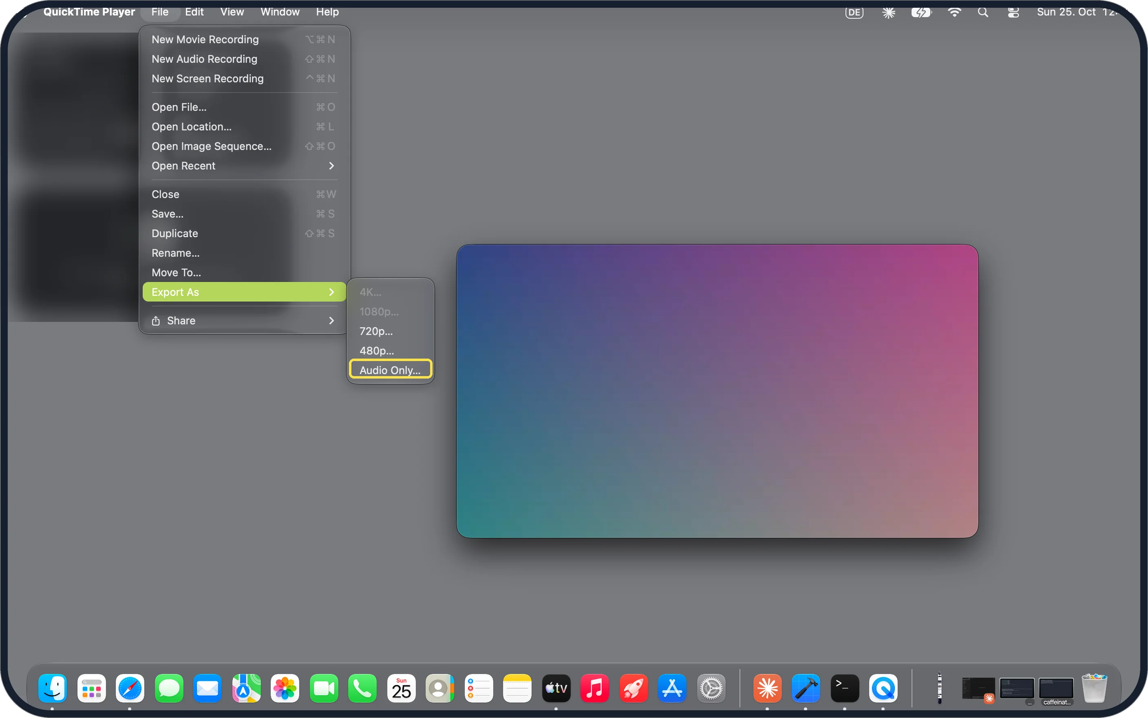Open Apple TV from the Dock
Screen dimensions: 1148x718
point(556,687)
